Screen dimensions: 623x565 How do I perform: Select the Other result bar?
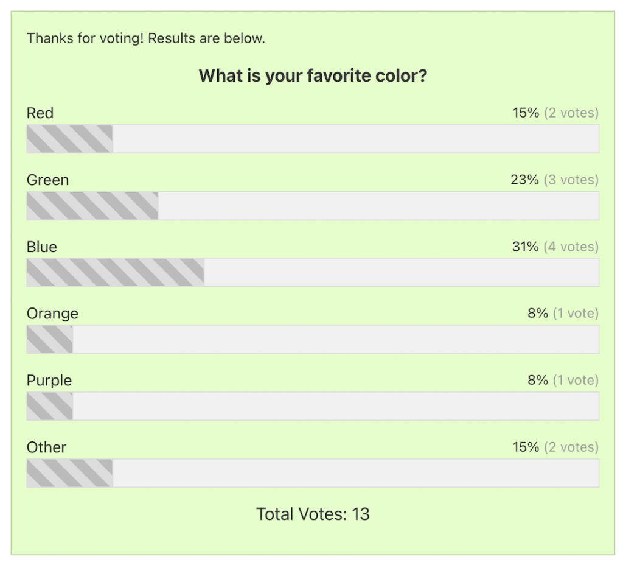pyautogui.click(x=311, y=474)
